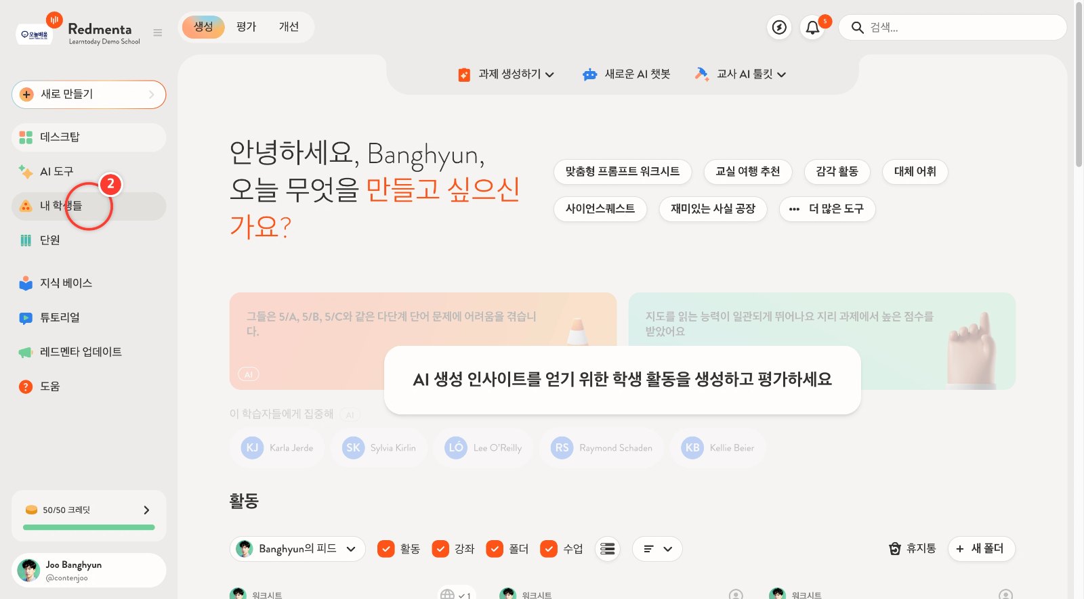
Task: Switch feed to list view icon
Action: pos(608,549)
